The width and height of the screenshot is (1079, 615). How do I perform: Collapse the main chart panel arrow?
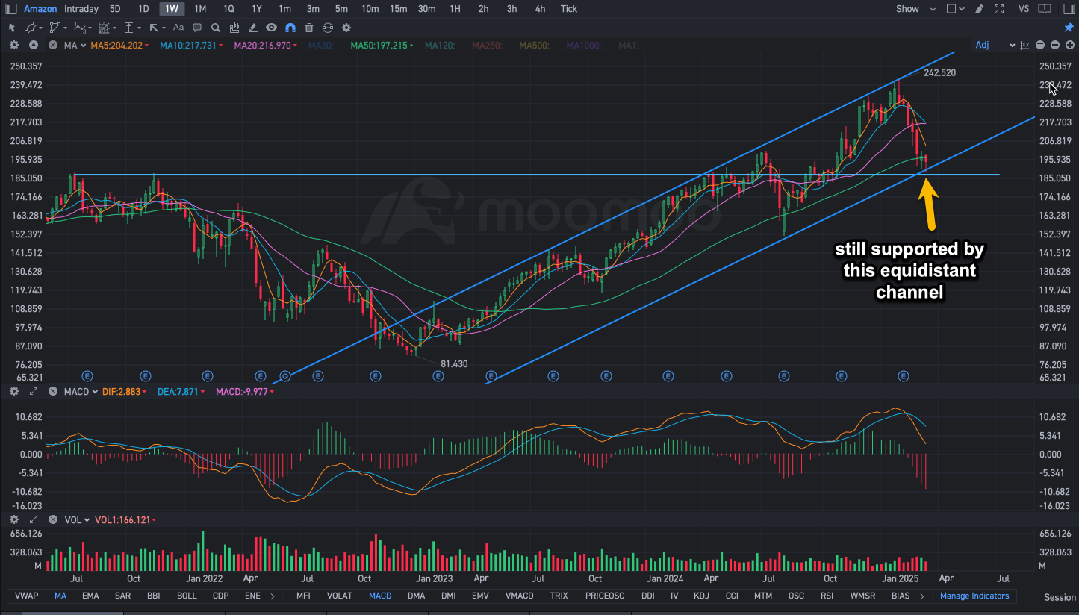[x=33, y=46]
